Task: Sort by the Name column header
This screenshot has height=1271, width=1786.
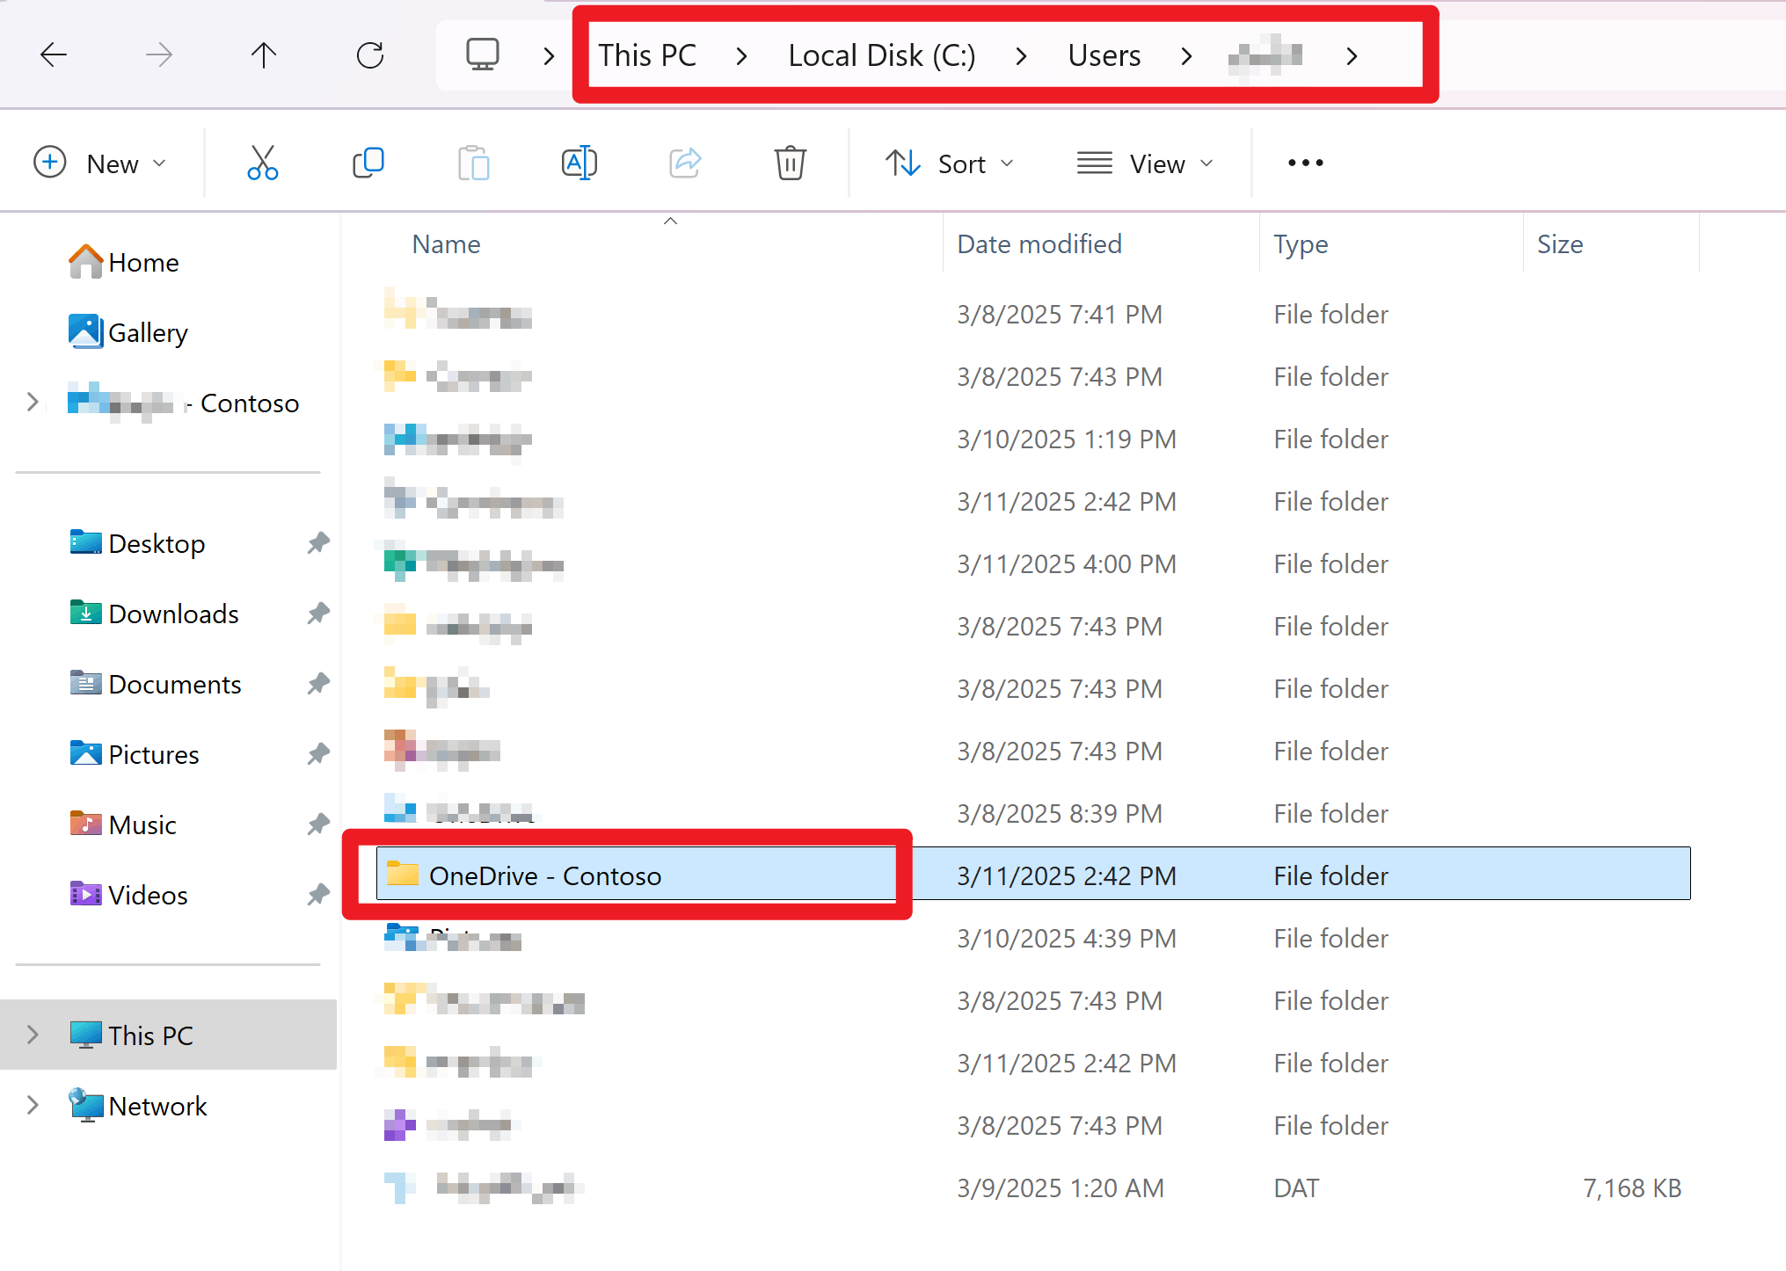Action: pyautogui.click(x=447, y=243)
